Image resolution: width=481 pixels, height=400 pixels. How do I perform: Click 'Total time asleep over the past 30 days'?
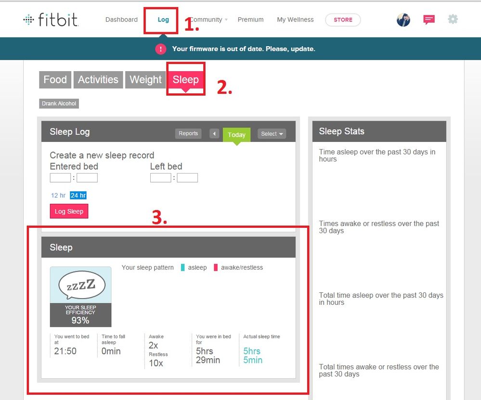click(x=381, y=299)
